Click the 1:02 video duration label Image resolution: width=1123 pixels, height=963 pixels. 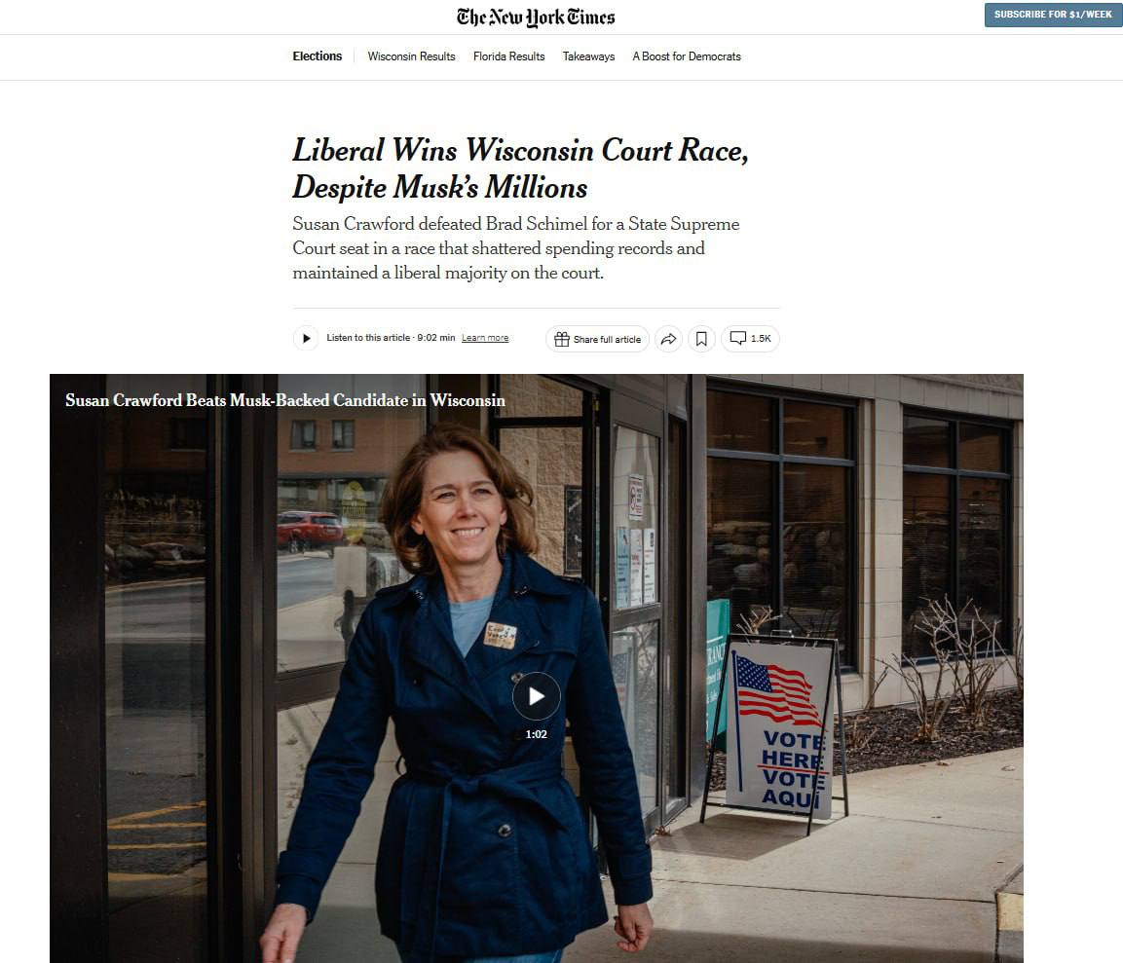pyautogui.click(x=537, y=734)
